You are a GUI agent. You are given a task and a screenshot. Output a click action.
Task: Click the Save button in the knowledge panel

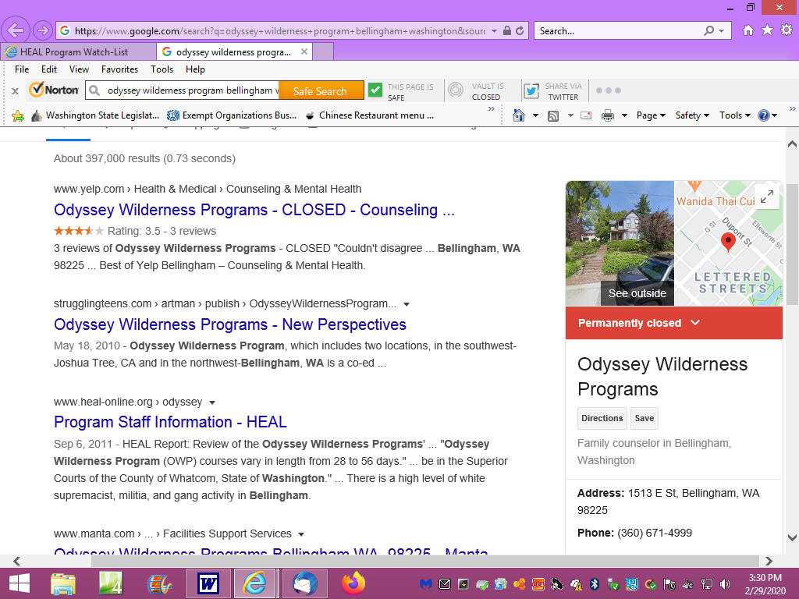pos(645,418)
